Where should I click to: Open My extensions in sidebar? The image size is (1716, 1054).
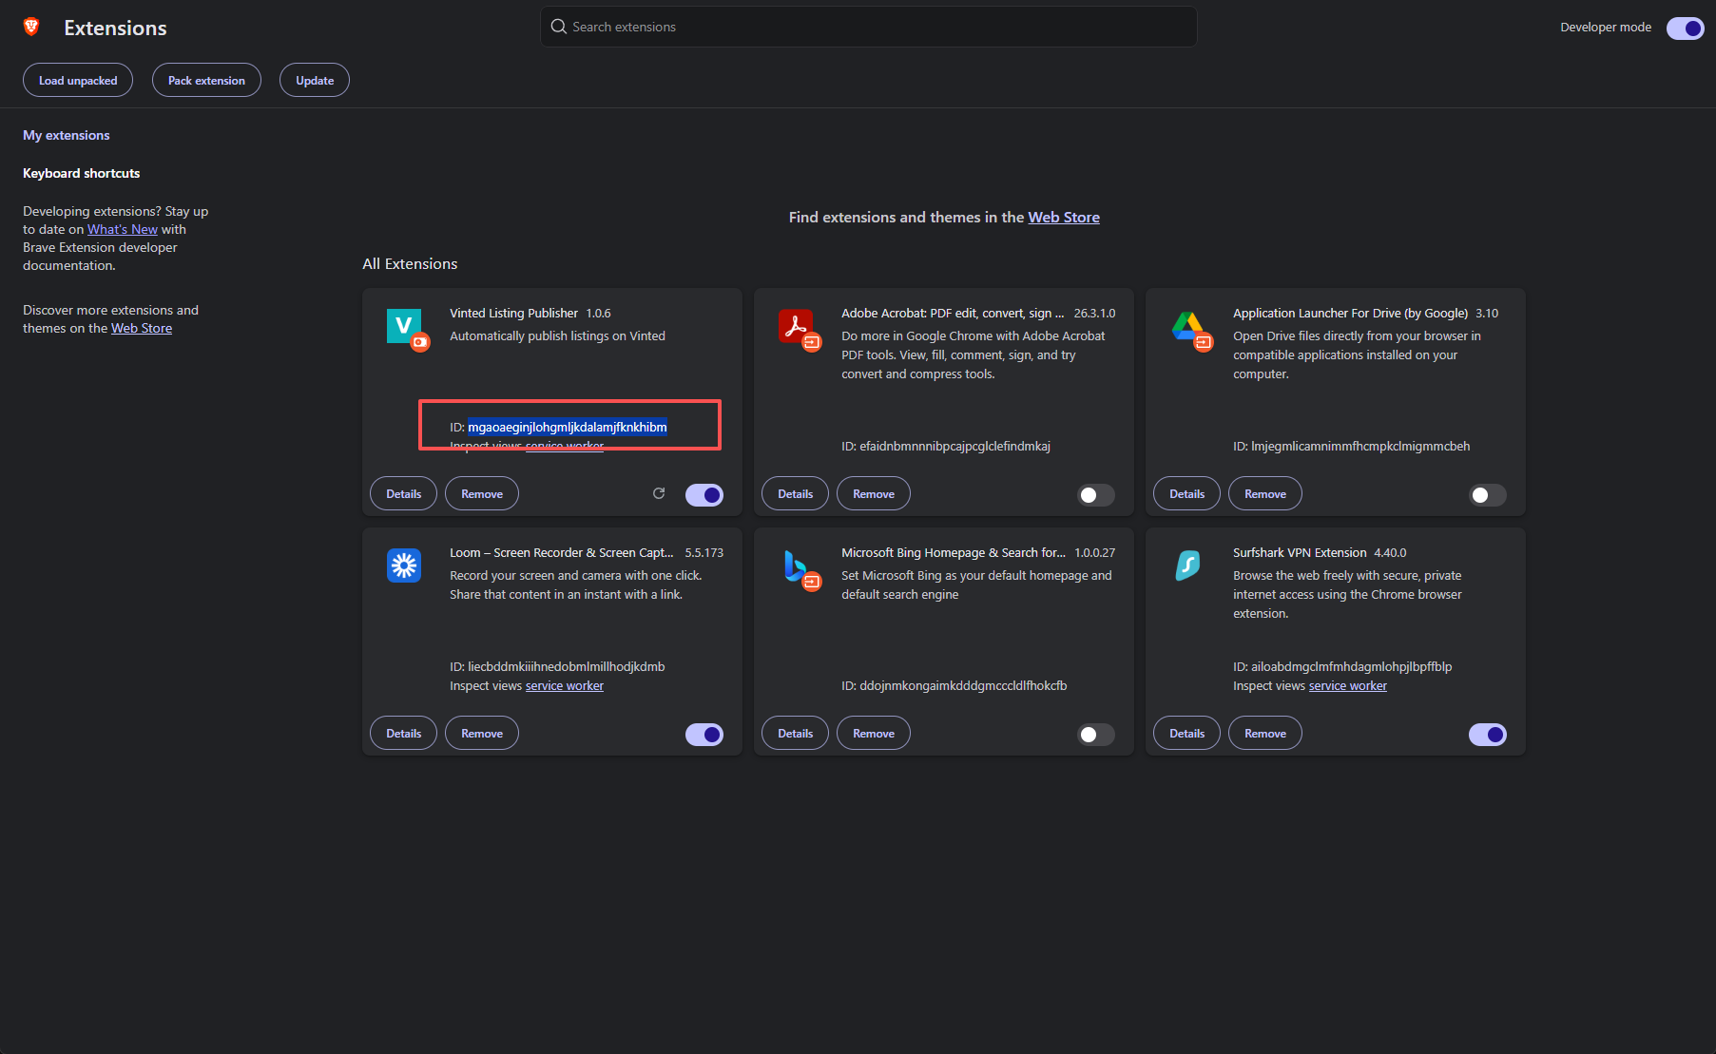click(x=67, y=135)
